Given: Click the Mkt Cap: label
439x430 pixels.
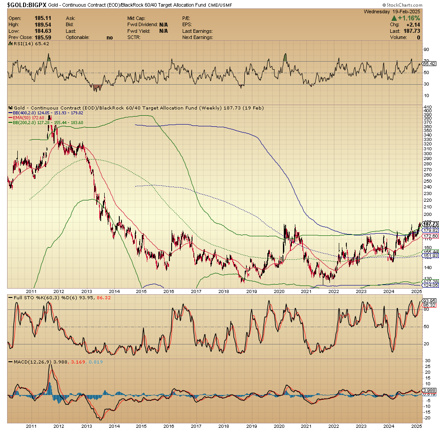Looking at the screenshot, I should tap(136, 18).
